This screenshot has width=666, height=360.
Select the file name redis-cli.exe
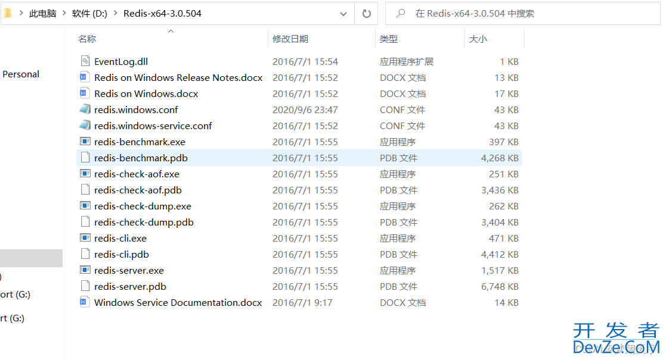tap(120, 238)
